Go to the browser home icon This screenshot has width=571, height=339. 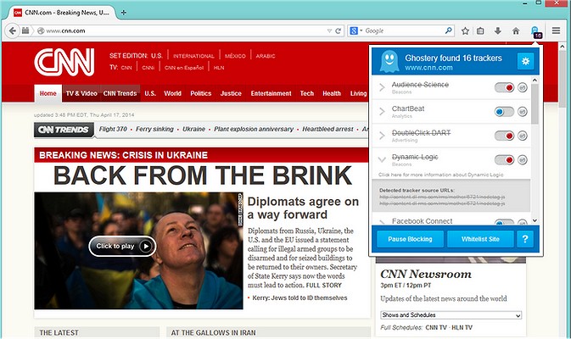tap(516, 31)
